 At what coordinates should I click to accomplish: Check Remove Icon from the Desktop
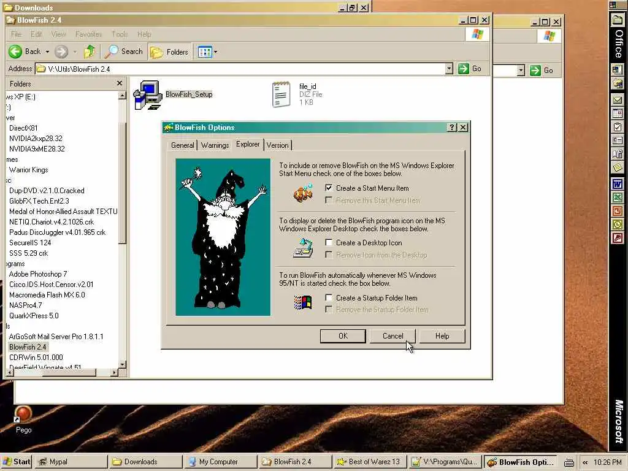click(329, 255)
